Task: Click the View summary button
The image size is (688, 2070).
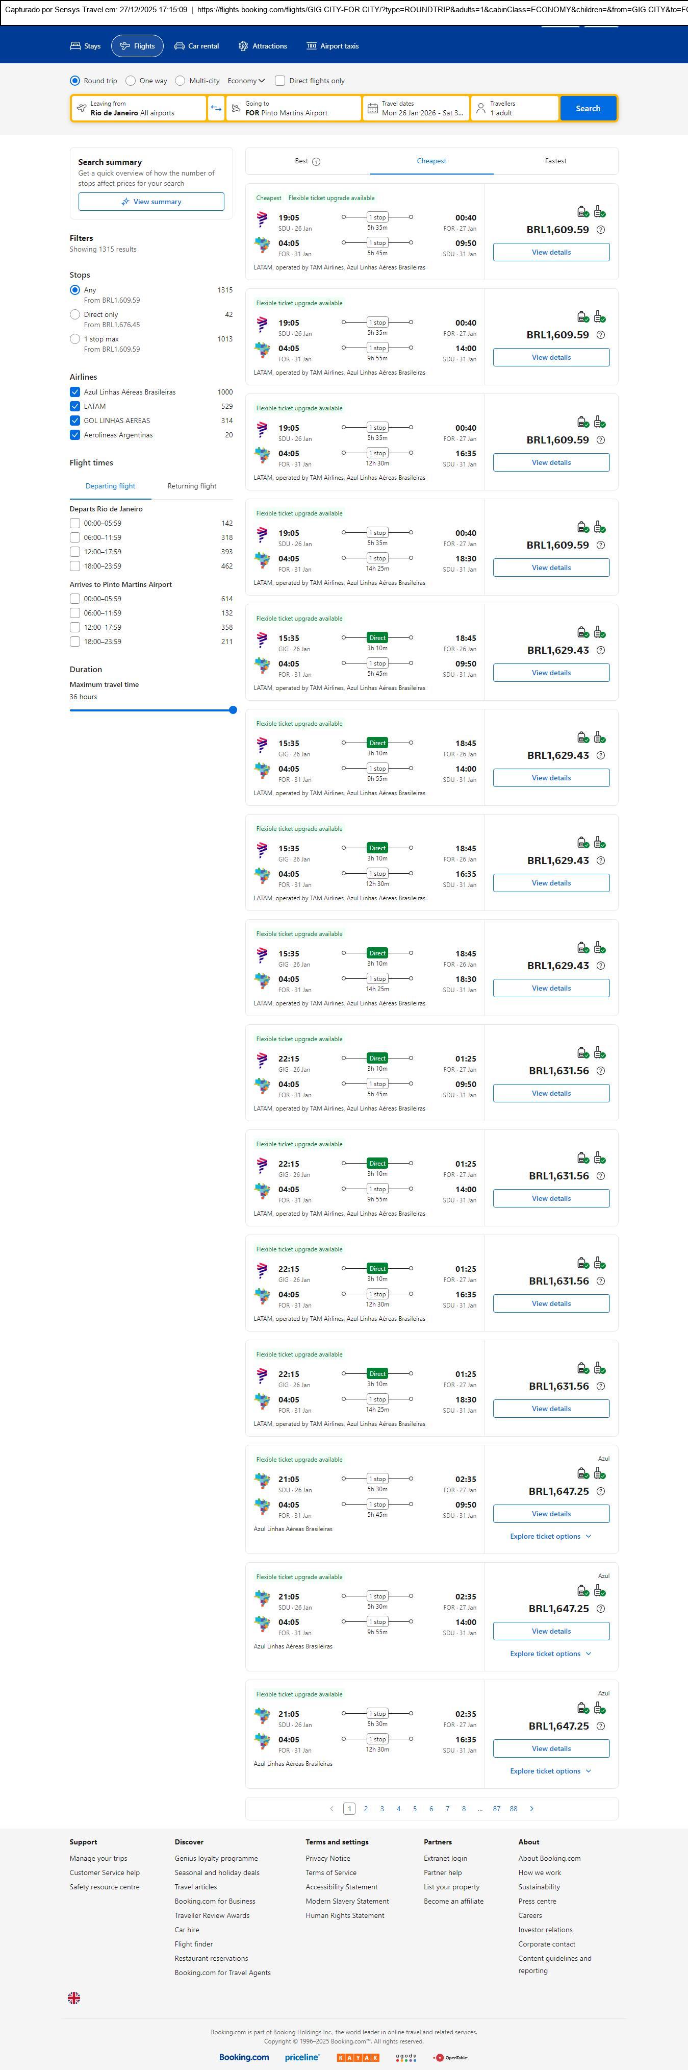Action: tap(151, 202)
